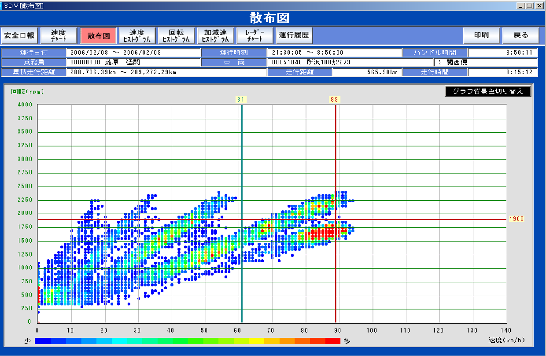Image resolution: width=546 pixels, height=356 pixels.
Task: Maximize the SDV window
Action: (x=530, y=6)
